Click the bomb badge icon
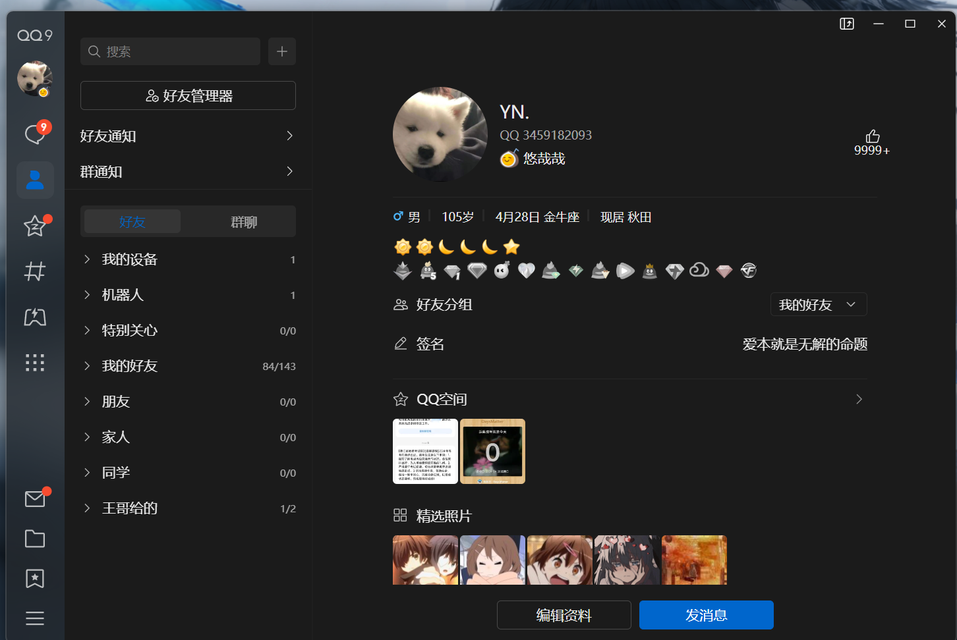This screenshot has width=957, height=640. [502, 271]
